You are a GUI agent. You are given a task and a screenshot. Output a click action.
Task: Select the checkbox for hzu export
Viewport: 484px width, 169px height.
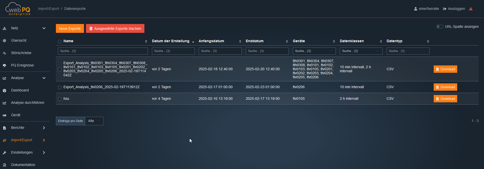pyautogui.click(x=60, y=99)
